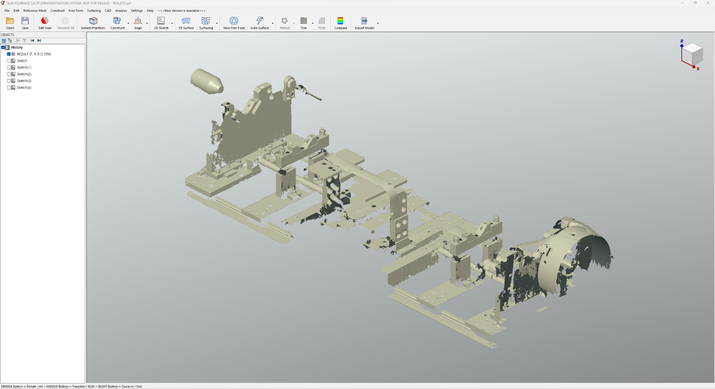Enable the Sketch(2) checkbox

[x=9, y=74]
